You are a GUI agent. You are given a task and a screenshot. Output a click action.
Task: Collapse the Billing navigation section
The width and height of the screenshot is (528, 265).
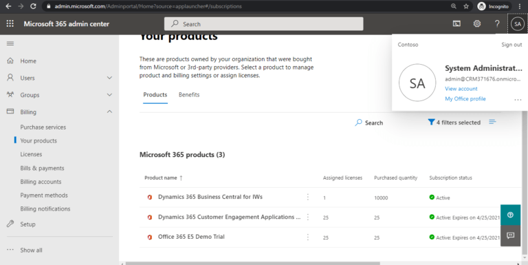click(x=109, y=112)
